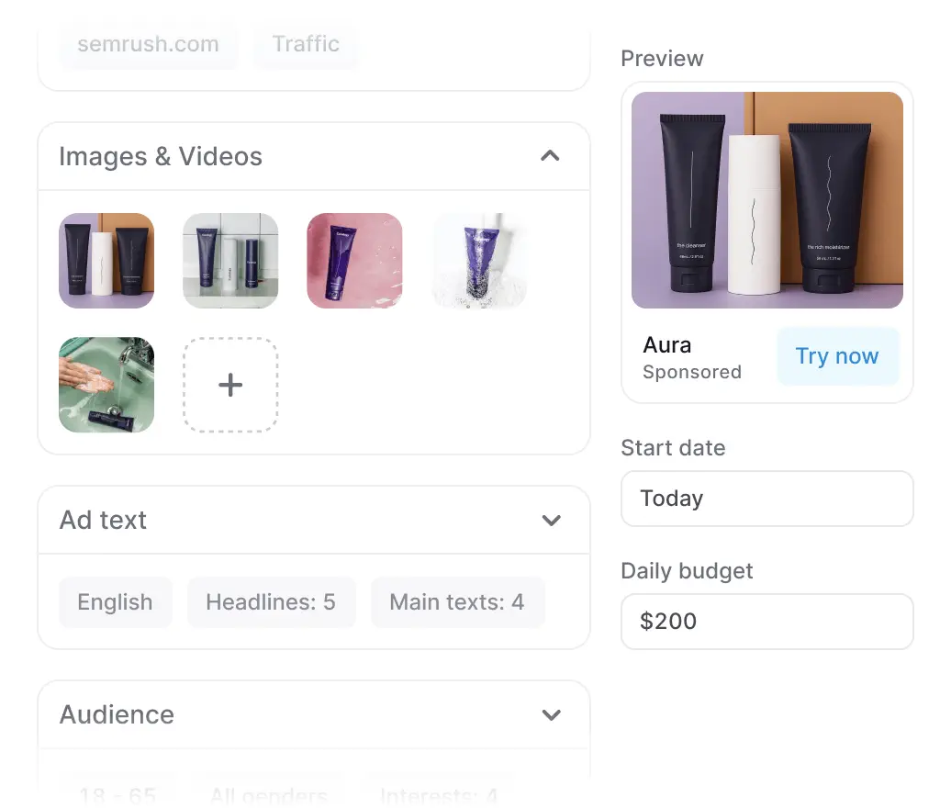Click the large ad preview image
Screen dimensions: 951x808
pyautogui.click(x=766, y=199)
